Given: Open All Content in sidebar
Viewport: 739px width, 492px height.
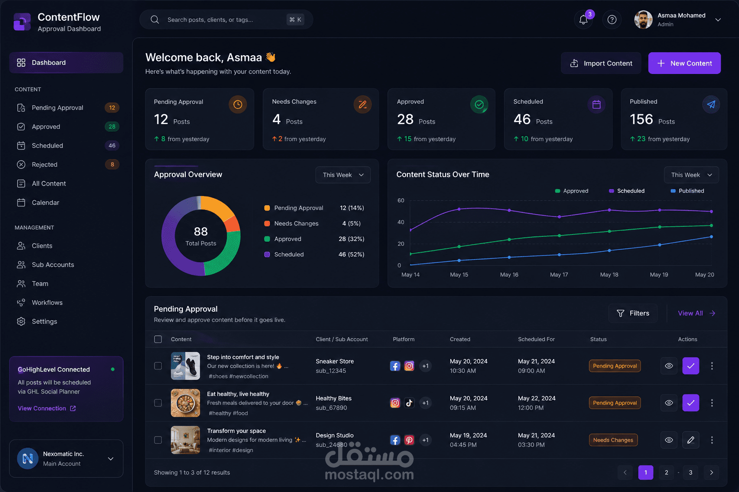Looking at the screenshot, I should 66,184.
